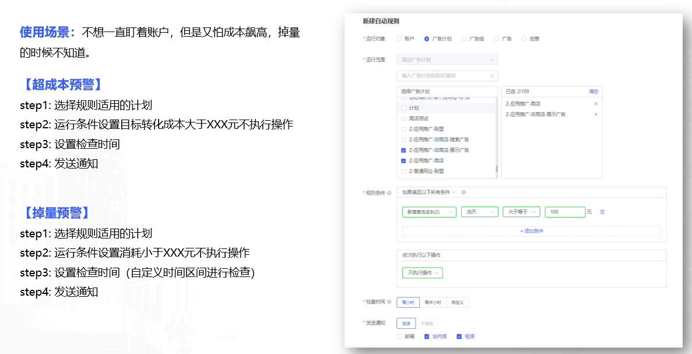Open the 不执行操作 action dropdown
Image resolution: width=692 pixels, height=354 pixels.
pos(423,273)
